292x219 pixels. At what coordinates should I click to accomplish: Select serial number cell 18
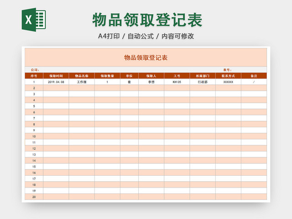tap(34, 185)
